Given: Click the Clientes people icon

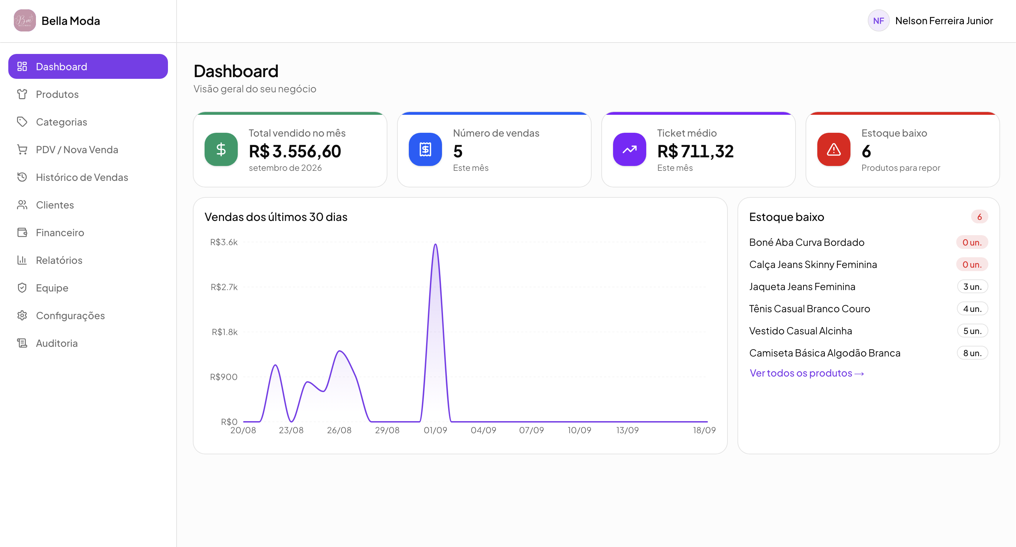Looking at the screenshot, I should point(22,204).
